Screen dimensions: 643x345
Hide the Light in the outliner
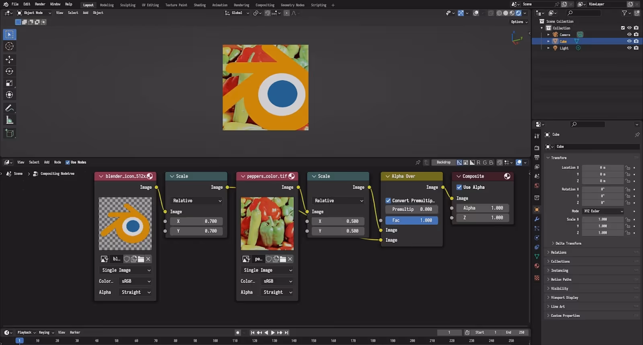tap(629, 48)
